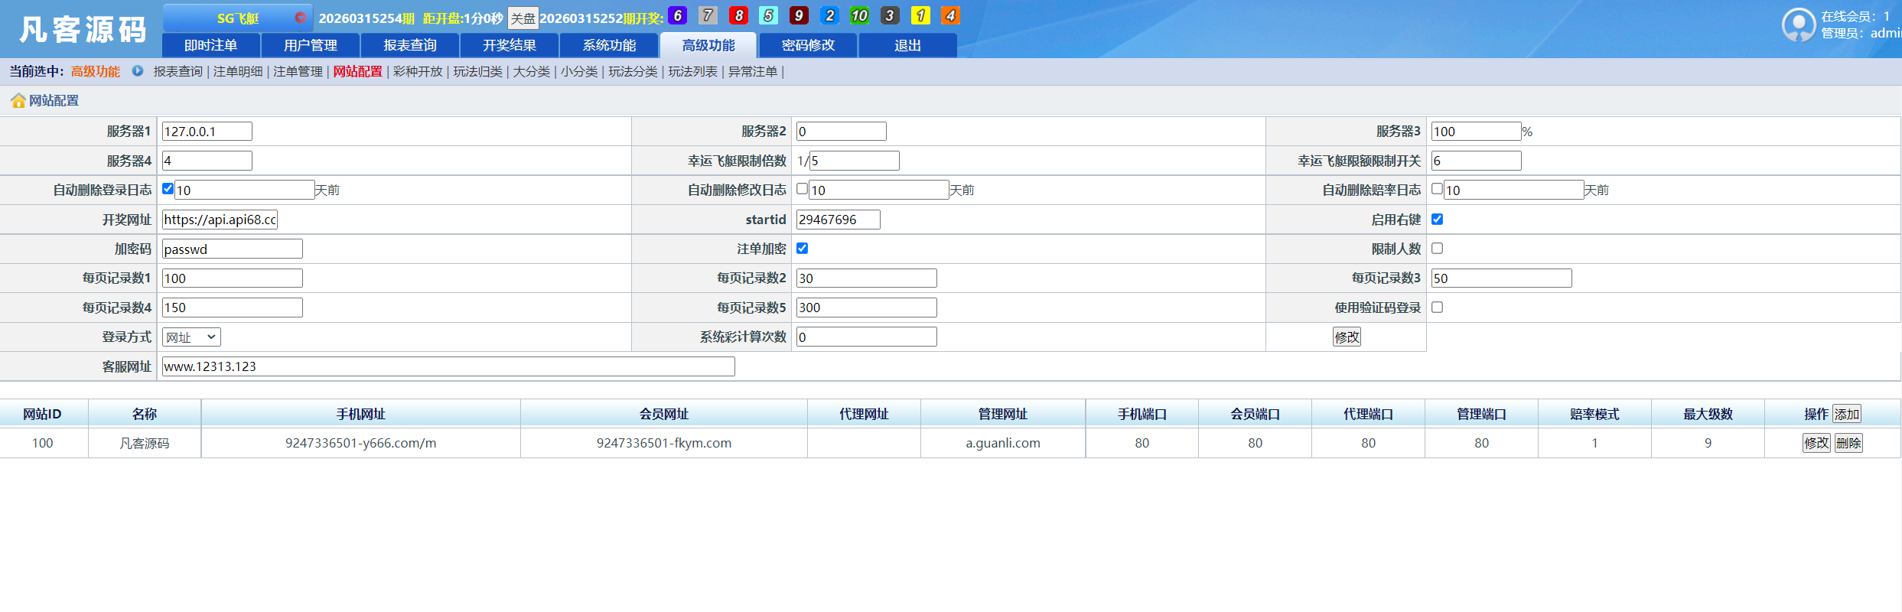
Task: Open 网站配置 submenu link
Action: 357,71
